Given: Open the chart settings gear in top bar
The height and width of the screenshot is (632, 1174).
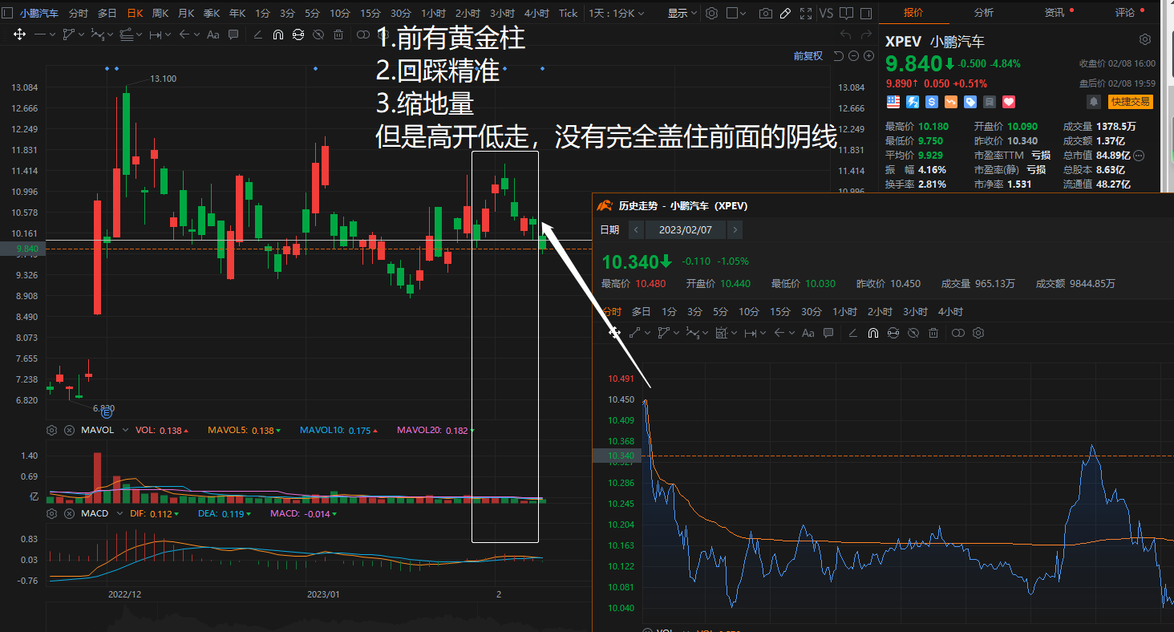Looking at the screenshot, I should click(x=712, y=14).
